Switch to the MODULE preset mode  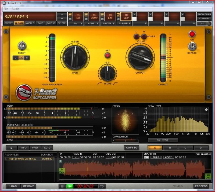30,23
